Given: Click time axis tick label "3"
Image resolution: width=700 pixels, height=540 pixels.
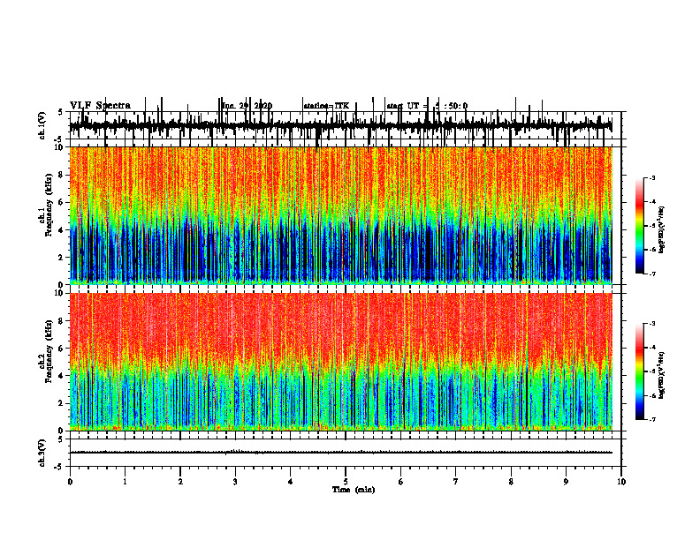Looking at the screenshot, I should [235, 482].
